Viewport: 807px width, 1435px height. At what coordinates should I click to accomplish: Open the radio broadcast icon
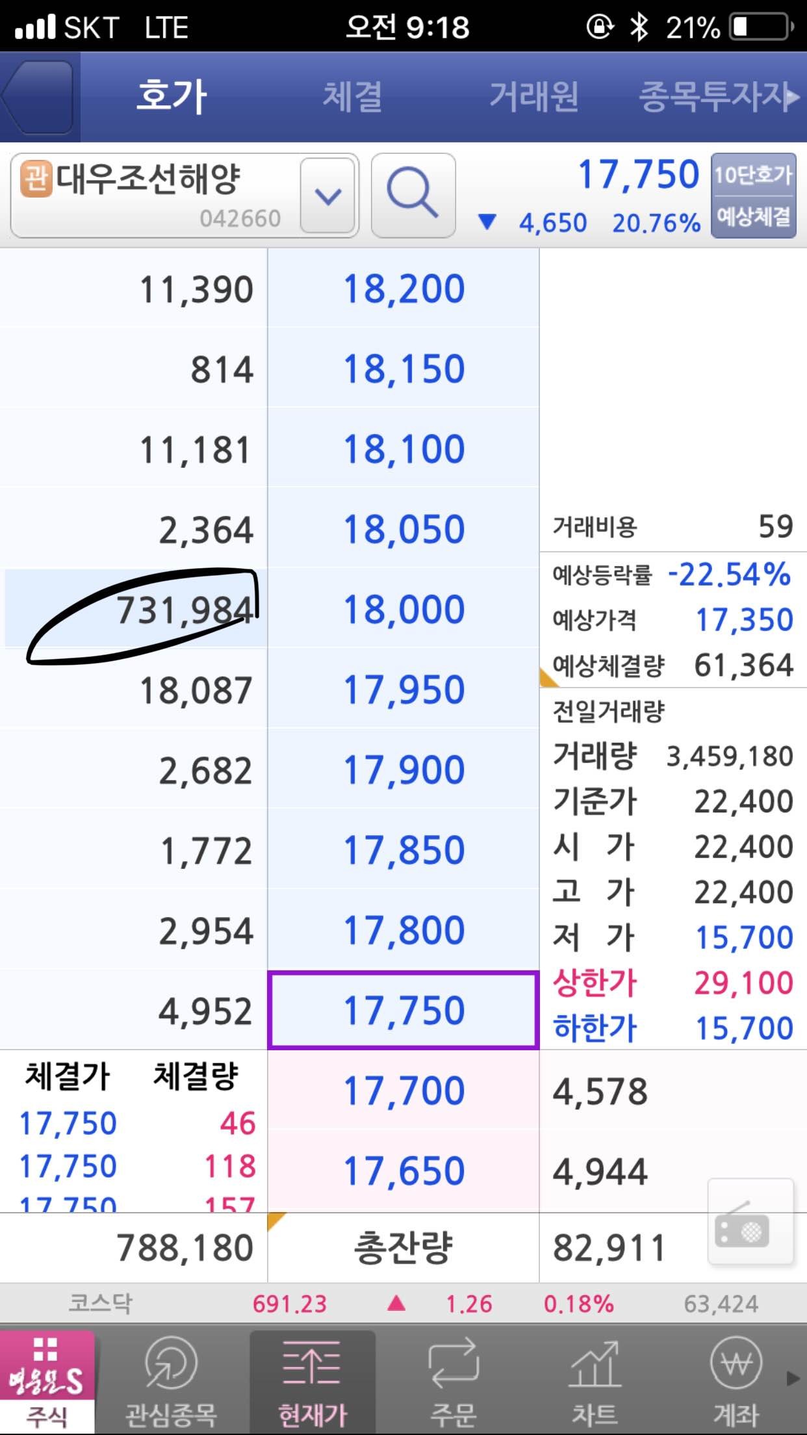pos(750,1222)
